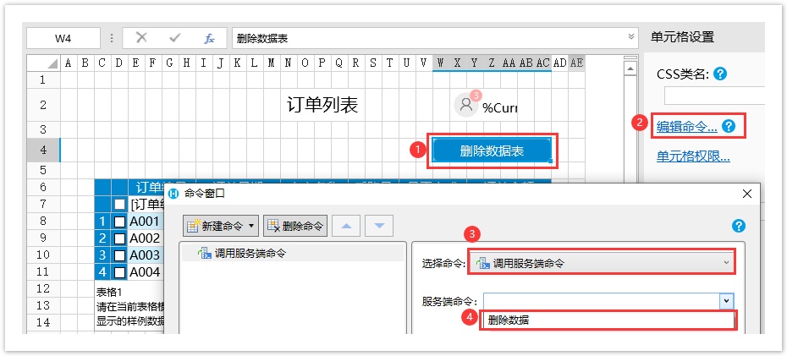Check the checkbox for order A001
The width and height of the screenshot is (787, 356).
click(x=120, y=222)
